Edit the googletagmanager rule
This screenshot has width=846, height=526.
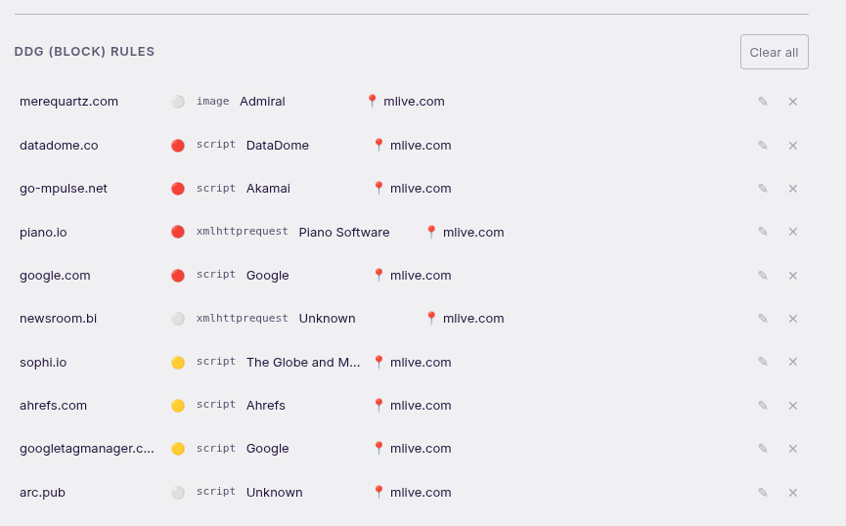[x=762, y=449]
